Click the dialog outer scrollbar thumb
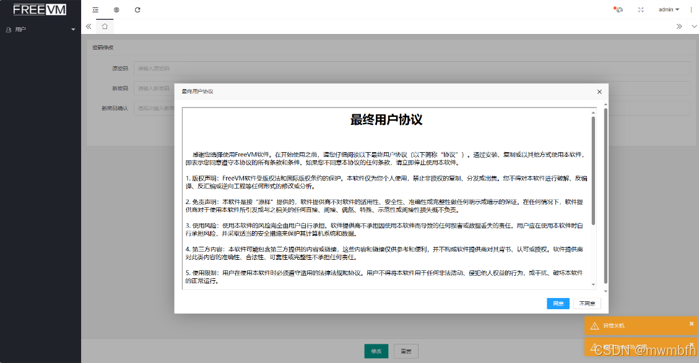The height and width of the screenshot is (363, 699). (x=606, y=195)
